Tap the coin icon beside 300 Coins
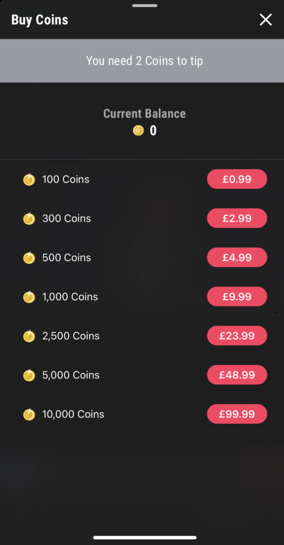The image size is (284, 545). tap(29, 219)
